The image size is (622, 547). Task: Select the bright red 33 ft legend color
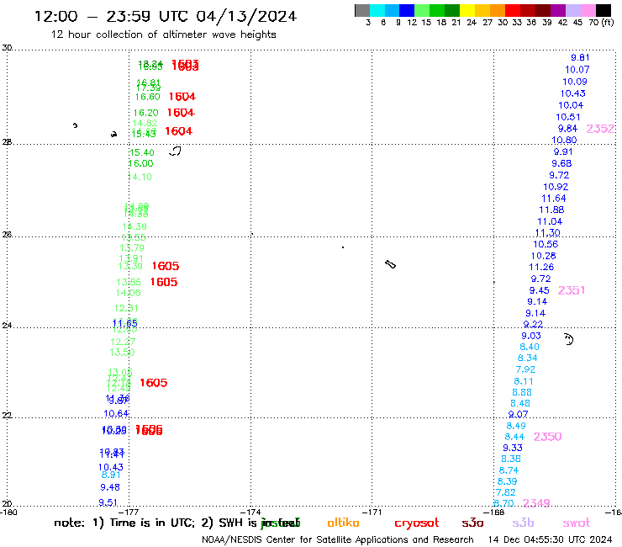(x=513, y=10)
